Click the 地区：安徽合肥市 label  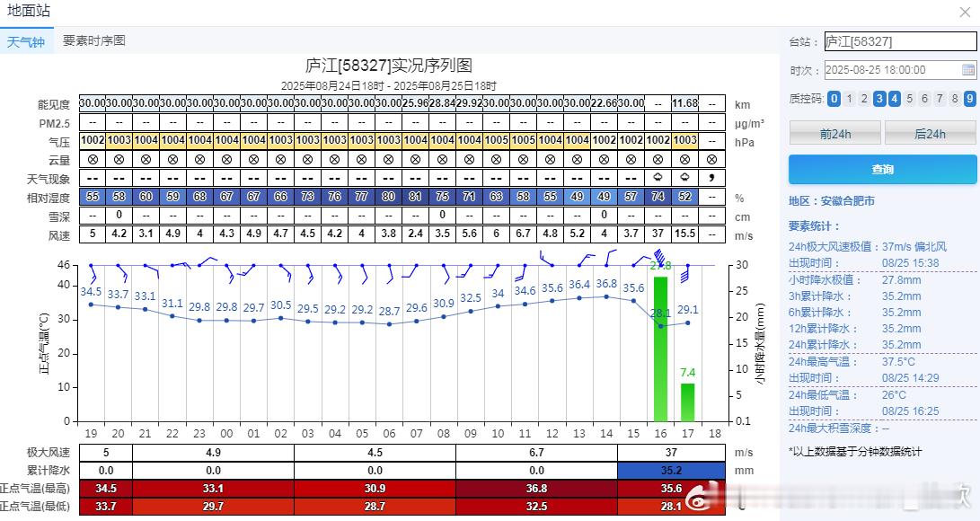pyautogui.click(x=831, y=201)
